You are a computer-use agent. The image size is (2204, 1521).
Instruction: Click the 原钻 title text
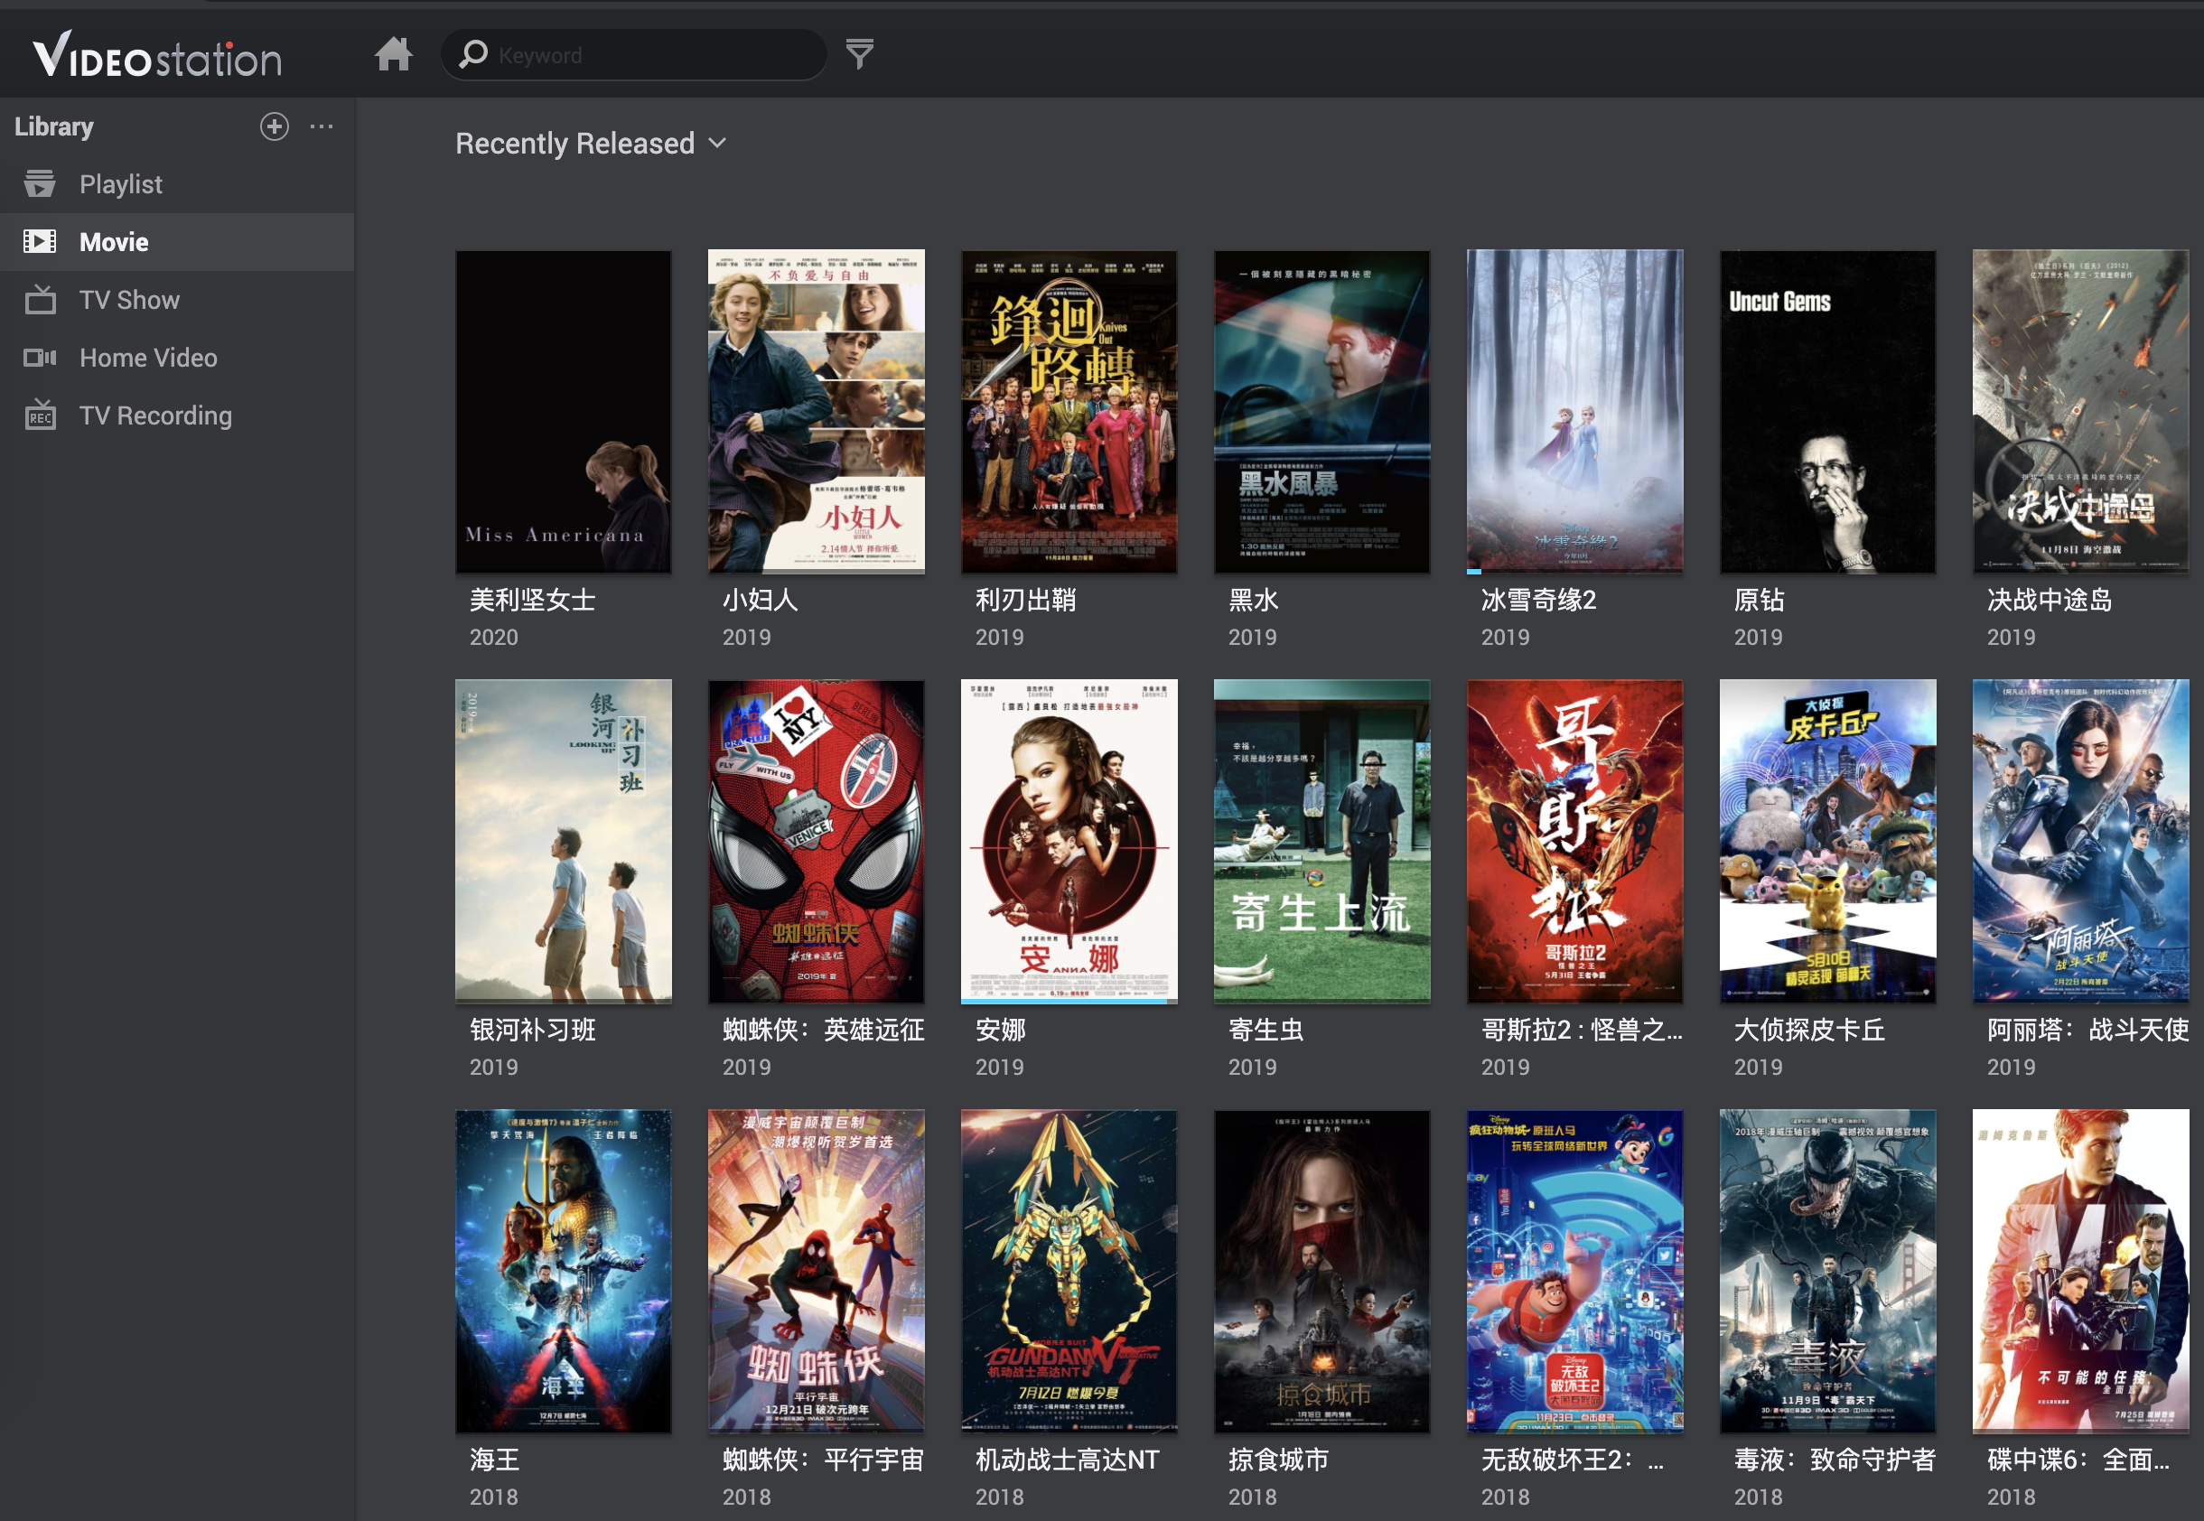tap(1759, 600)
